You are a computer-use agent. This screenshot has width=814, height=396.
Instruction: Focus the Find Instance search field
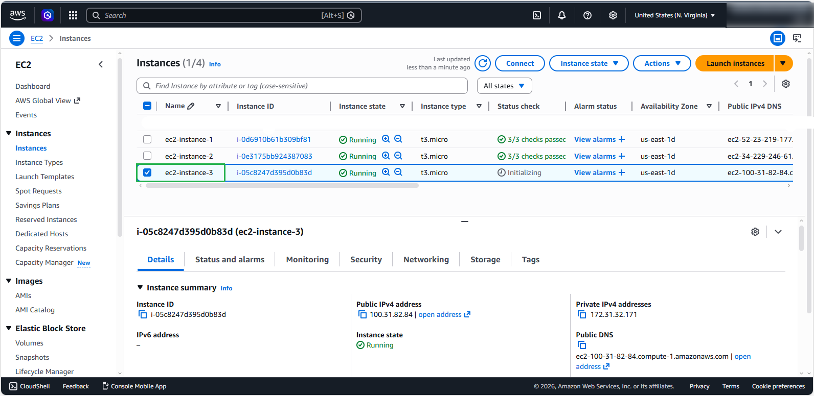(302, 86)
